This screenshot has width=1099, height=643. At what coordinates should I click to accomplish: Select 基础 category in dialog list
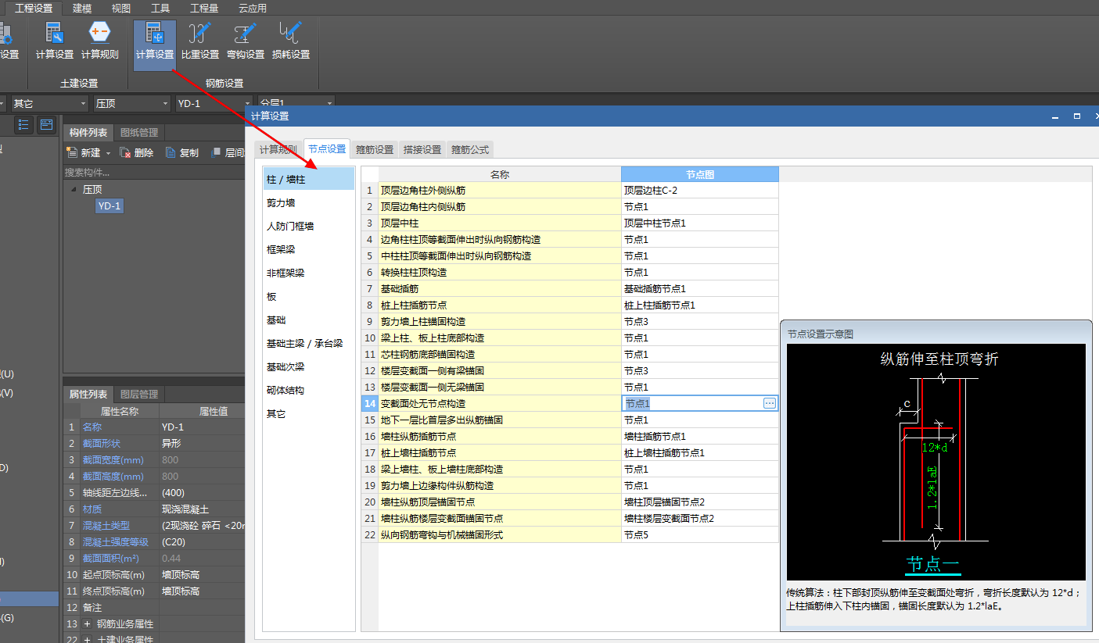click(309, 320)
